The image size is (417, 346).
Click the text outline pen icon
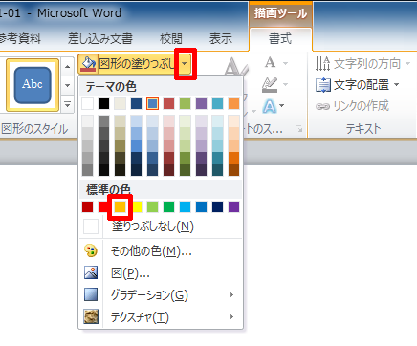point(270,84)
